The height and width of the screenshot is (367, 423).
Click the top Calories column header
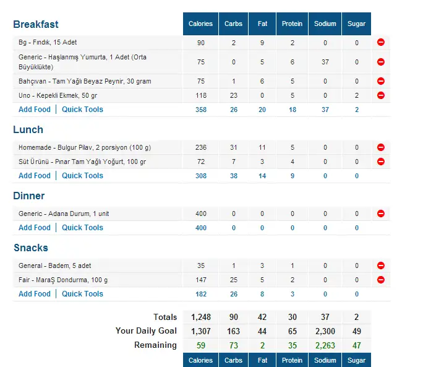200,24
